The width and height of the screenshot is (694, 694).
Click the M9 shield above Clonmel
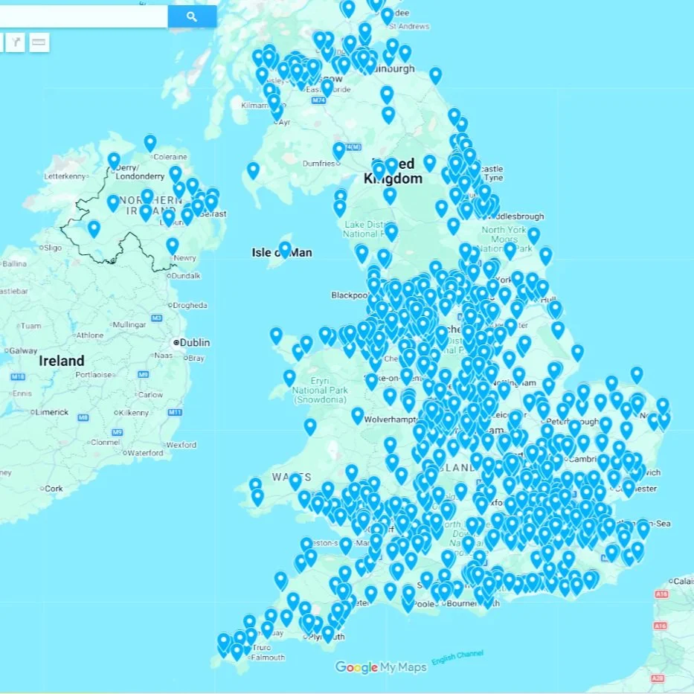tap(117, 432)
